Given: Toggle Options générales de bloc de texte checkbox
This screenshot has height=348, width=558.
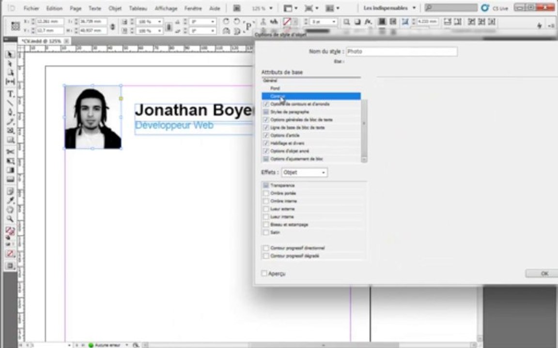Looking at the screenshot, I should (266, 120).
